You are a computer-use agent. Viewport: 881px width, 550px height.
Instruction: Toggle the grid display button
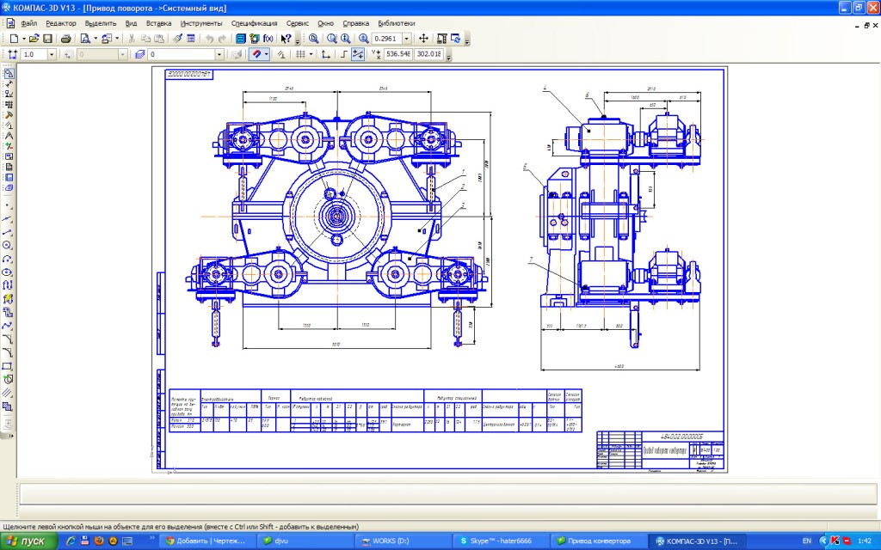(300, 54)
